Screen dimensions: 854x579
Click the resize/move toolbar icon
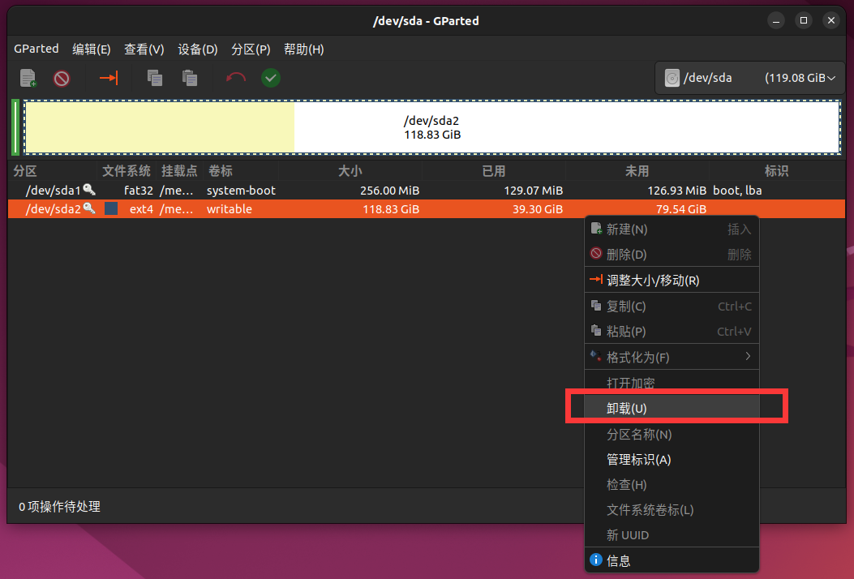[x=109, y=78]
